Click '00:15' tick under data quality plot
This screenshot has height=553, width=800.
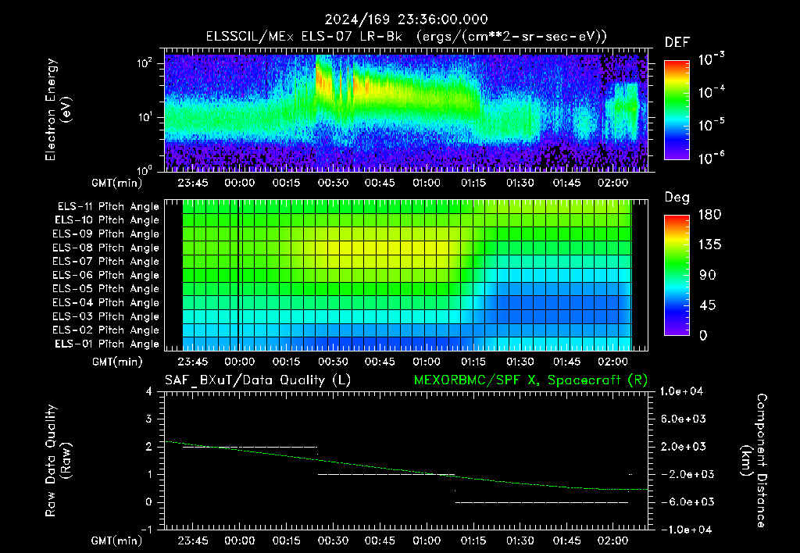click(286, 541)
